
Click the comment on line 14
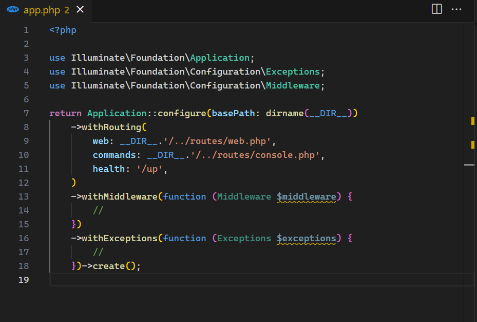pos(98,210)
